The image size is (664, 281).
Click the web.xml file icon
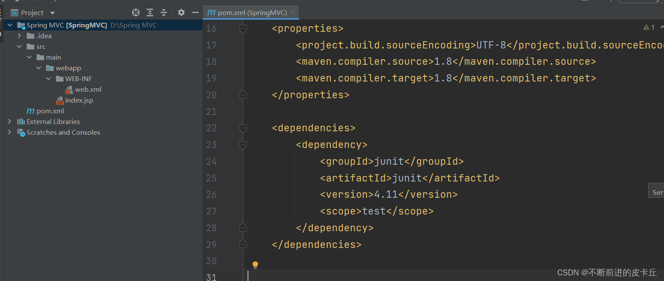pos(69,90)
